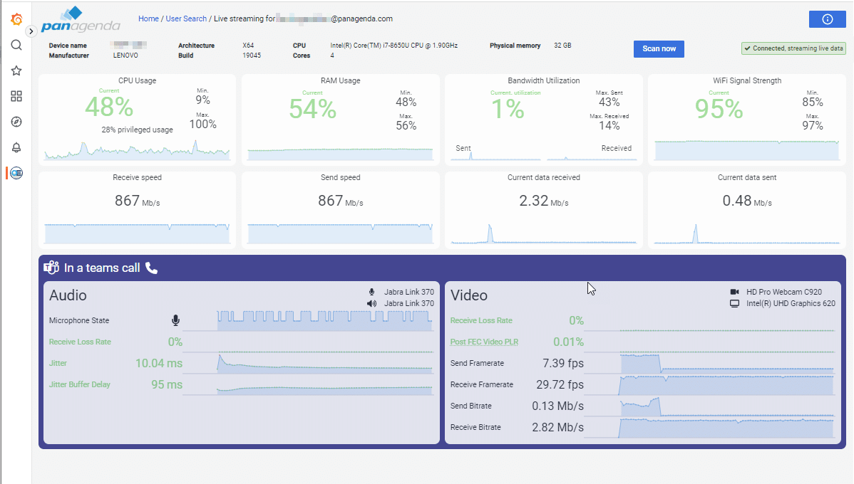This screenshot has width=854, height=484.
Task: Click the 2.82 Mb/s receive bitrate value
Action: click(557, 427)
